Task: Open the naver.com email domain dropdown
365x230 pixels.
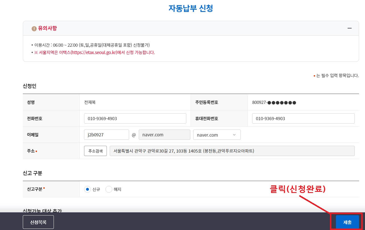Action: [217, 135]
